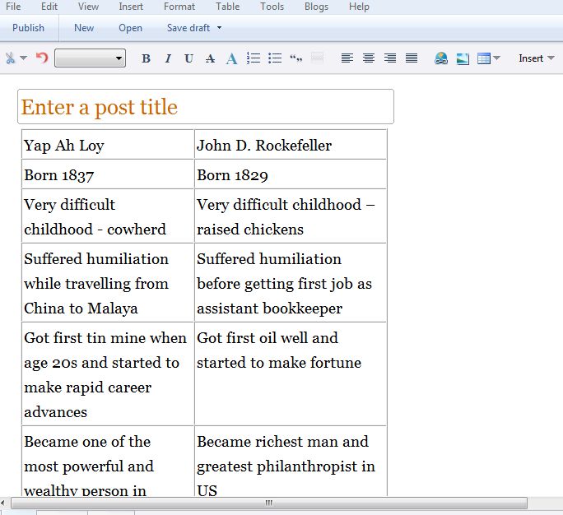
Task: Click the horizontal scrollbar left arrow
Action: pos(2,503)
